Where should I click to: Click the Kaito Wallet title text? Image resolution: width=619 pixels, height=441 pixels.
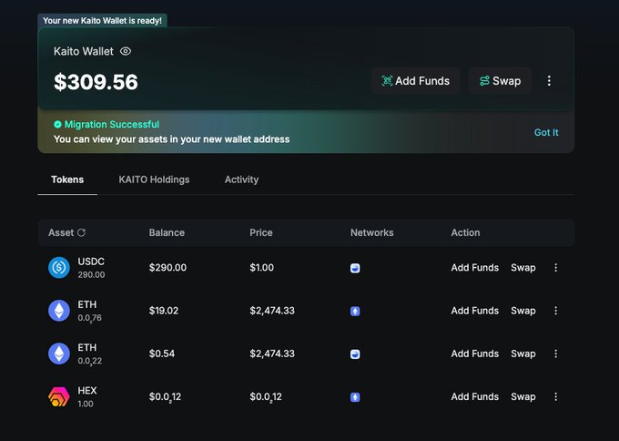click(x=84, y=51)
